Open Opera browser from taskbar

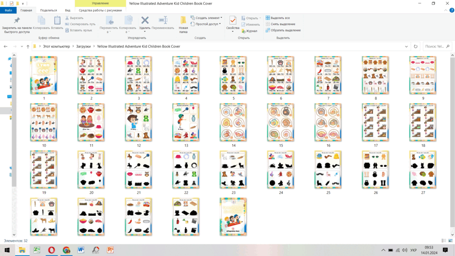(51, 250)
